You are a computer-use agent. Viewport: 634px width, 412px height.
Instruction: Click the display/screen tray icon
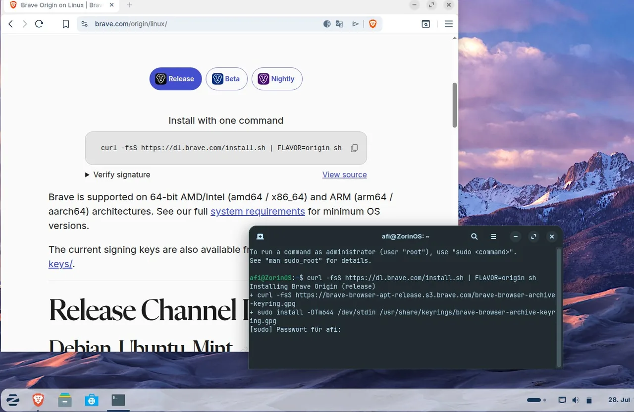(562, 400)
